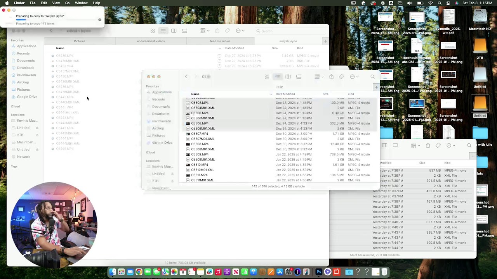Click the Share icon in CLIP window
497x279 pixels.
pos(331,77)
